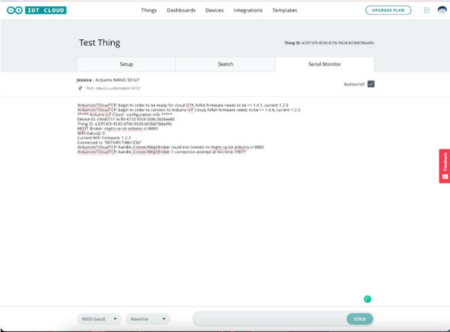Viewport: 450px width, 332px height.
Task: Open Templates in top navigation
Action: 285,11
